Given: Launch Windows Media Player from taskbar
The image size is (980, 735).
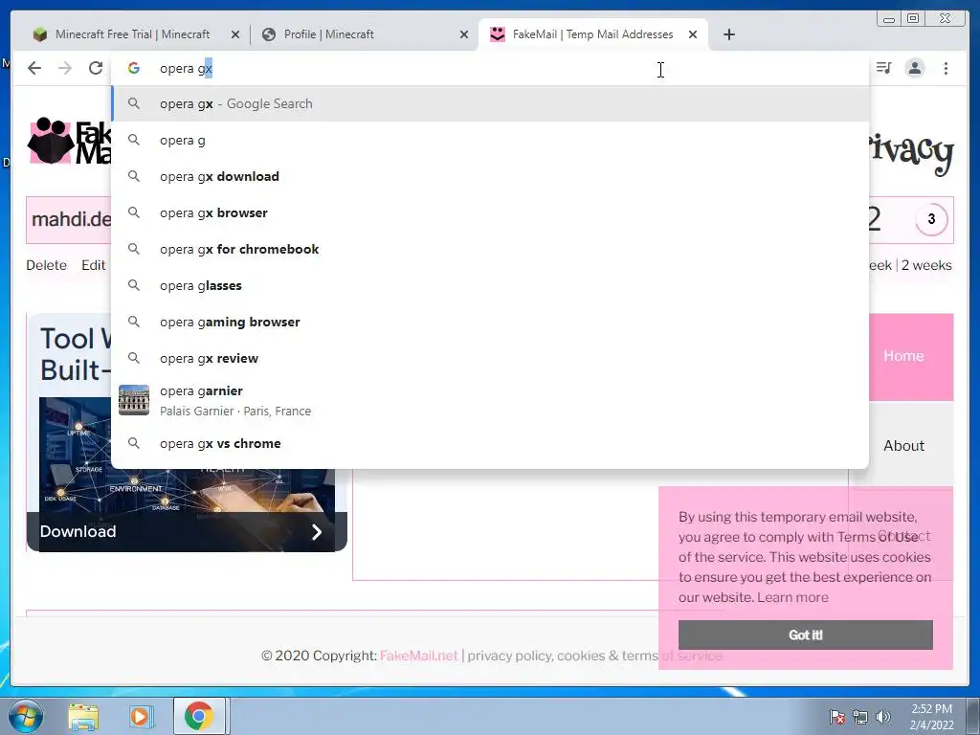Looking at the screenshot, I should [x=142, y=716].
